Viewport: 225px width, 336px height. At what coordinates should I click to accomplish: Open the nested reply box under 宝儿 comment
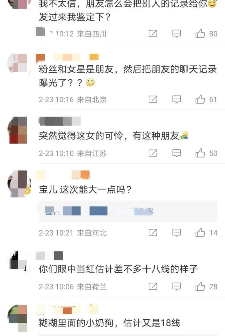128,211
